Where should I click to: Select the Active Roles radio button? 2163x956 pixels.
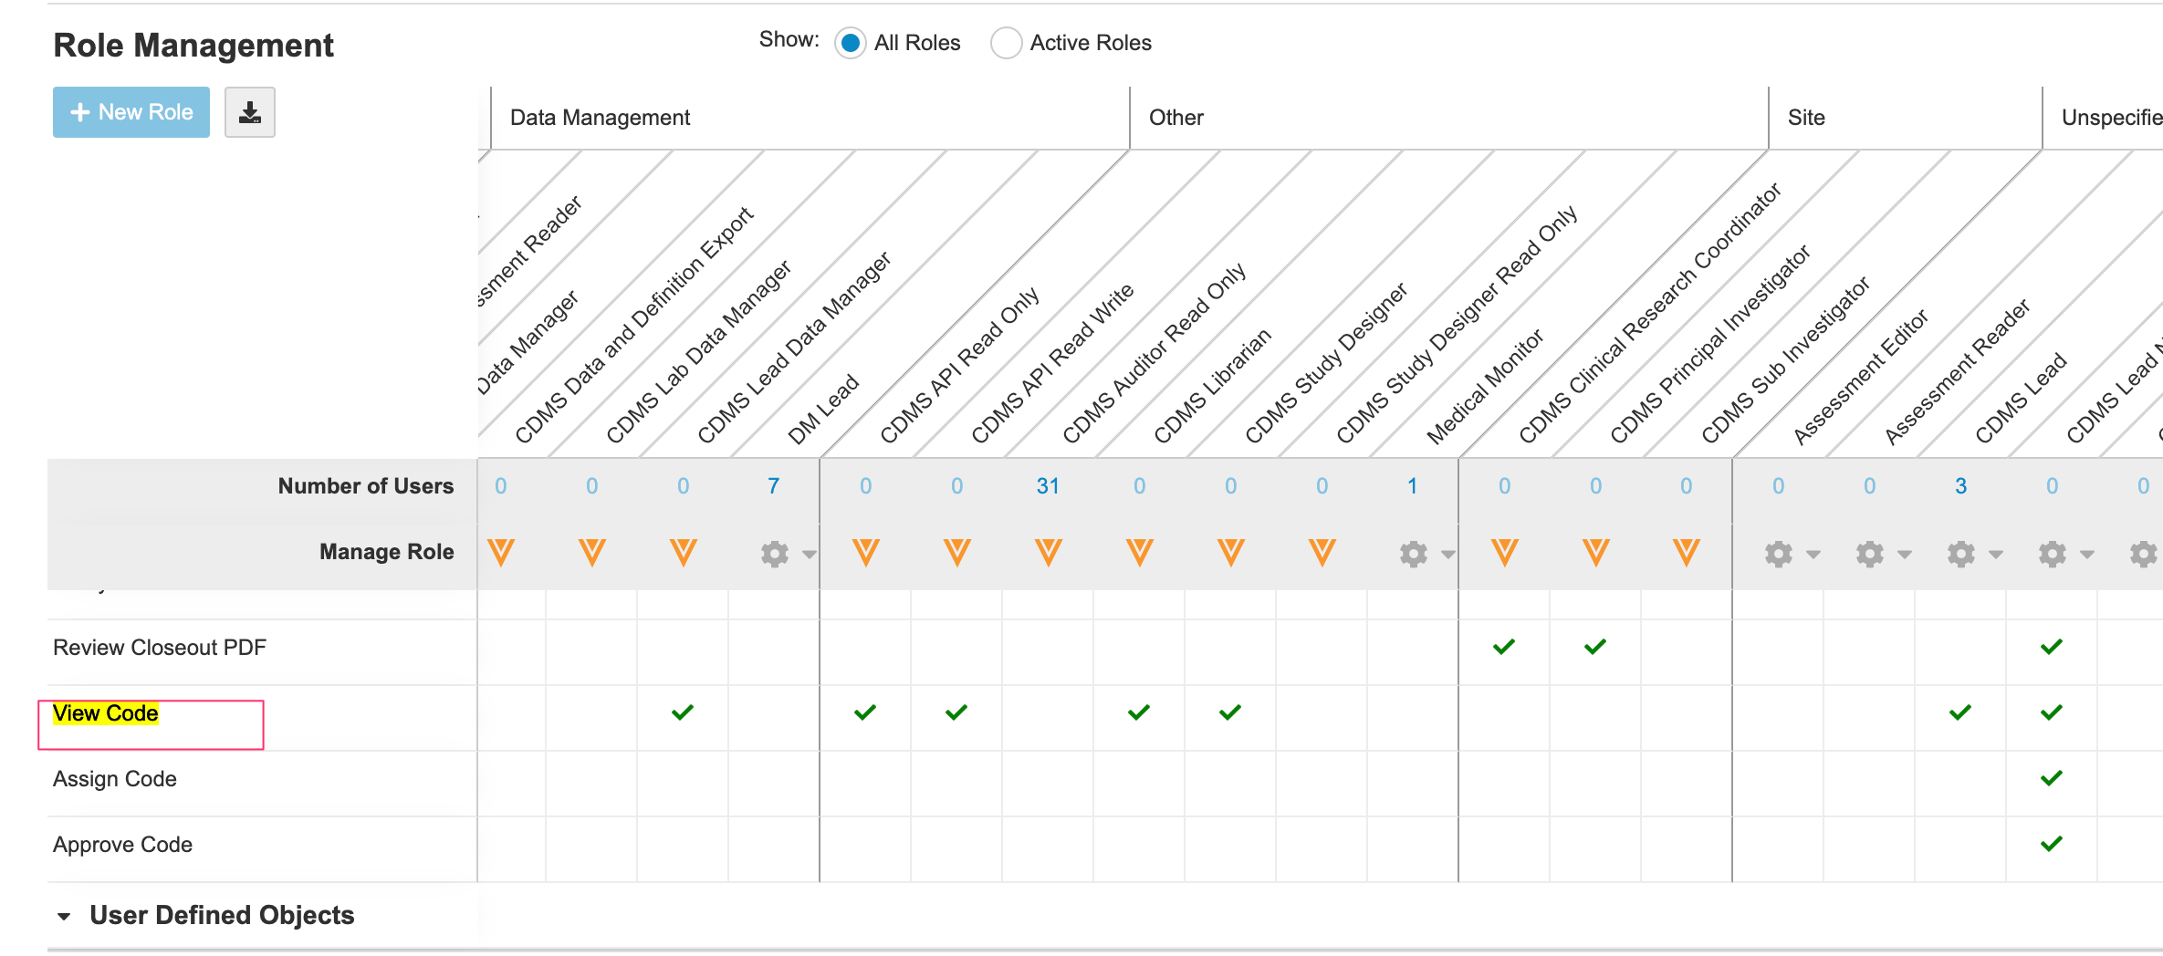[1006, 43]
